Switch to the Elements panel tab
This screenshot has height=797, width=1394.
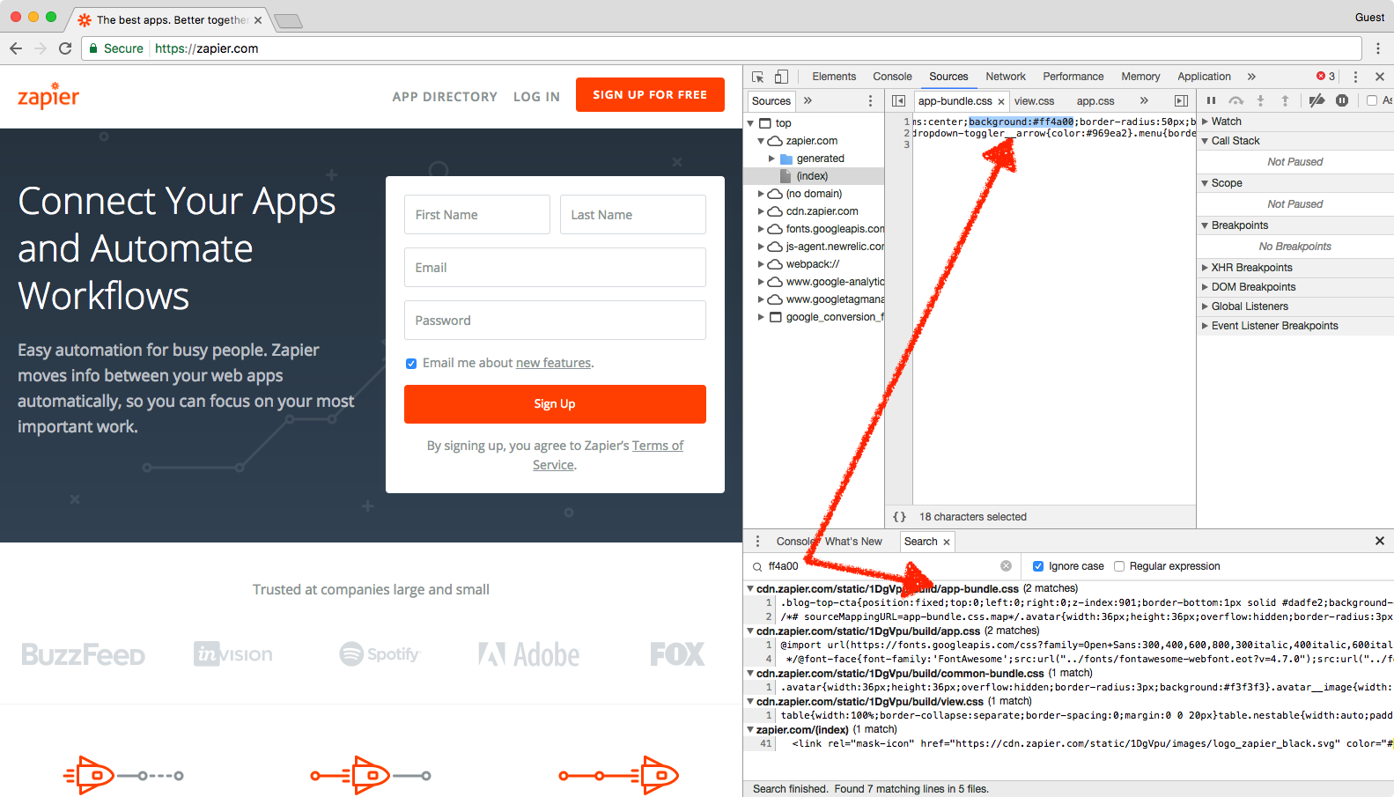(x=834, y=77)
